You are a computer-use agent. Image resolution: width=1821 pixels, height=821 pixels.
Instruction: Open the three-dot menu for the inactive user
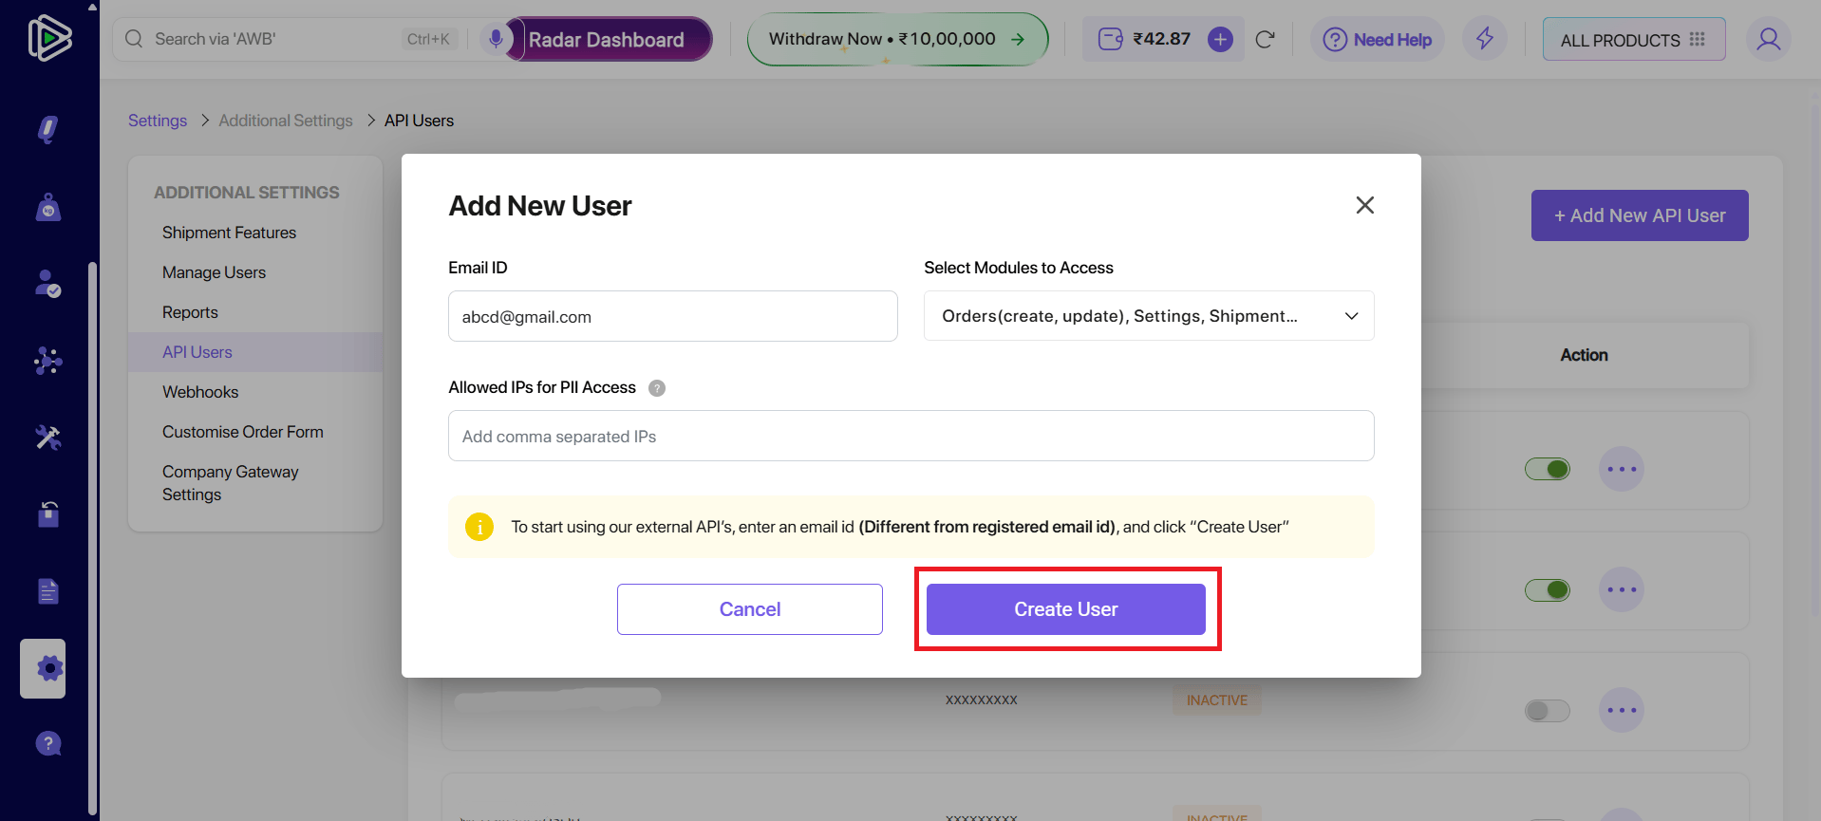click(1622, 710)
